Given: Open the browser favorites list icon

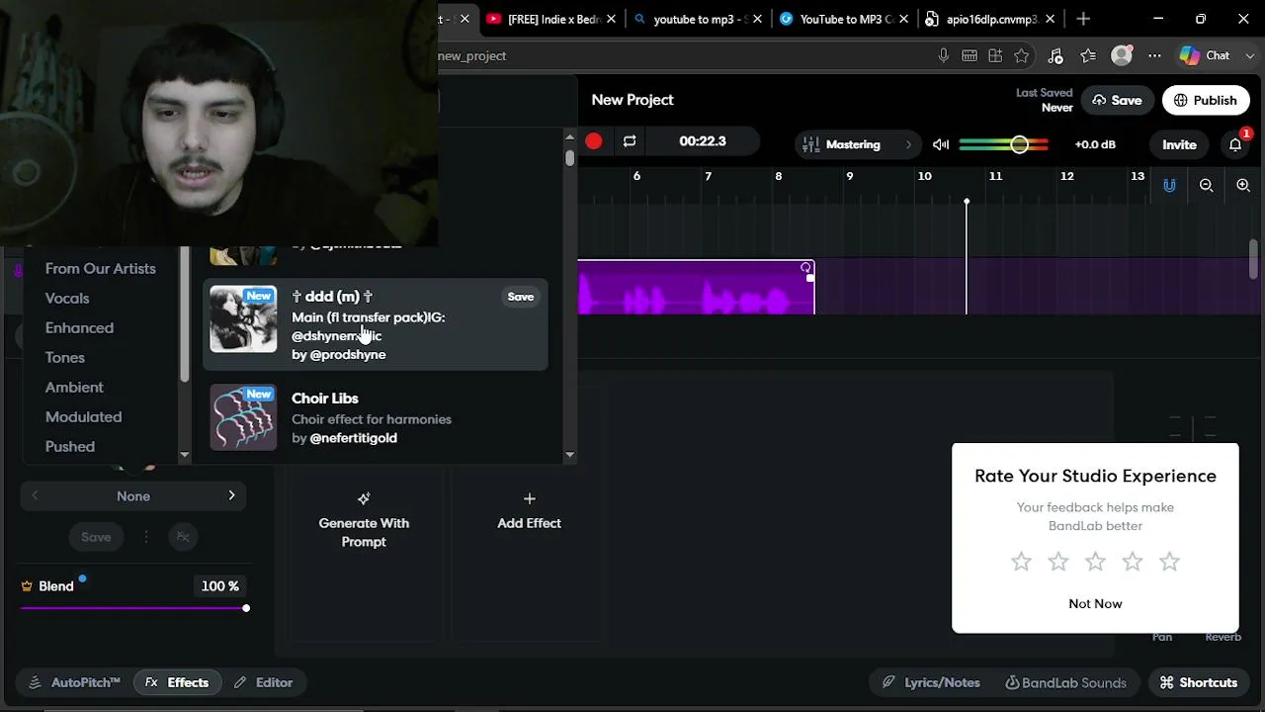Looking at the screenshot, I should coord(1088,55).
